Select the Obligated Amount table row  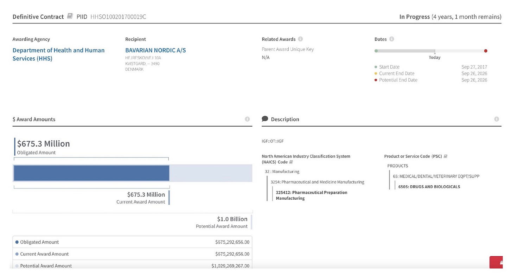pos(132,242)
